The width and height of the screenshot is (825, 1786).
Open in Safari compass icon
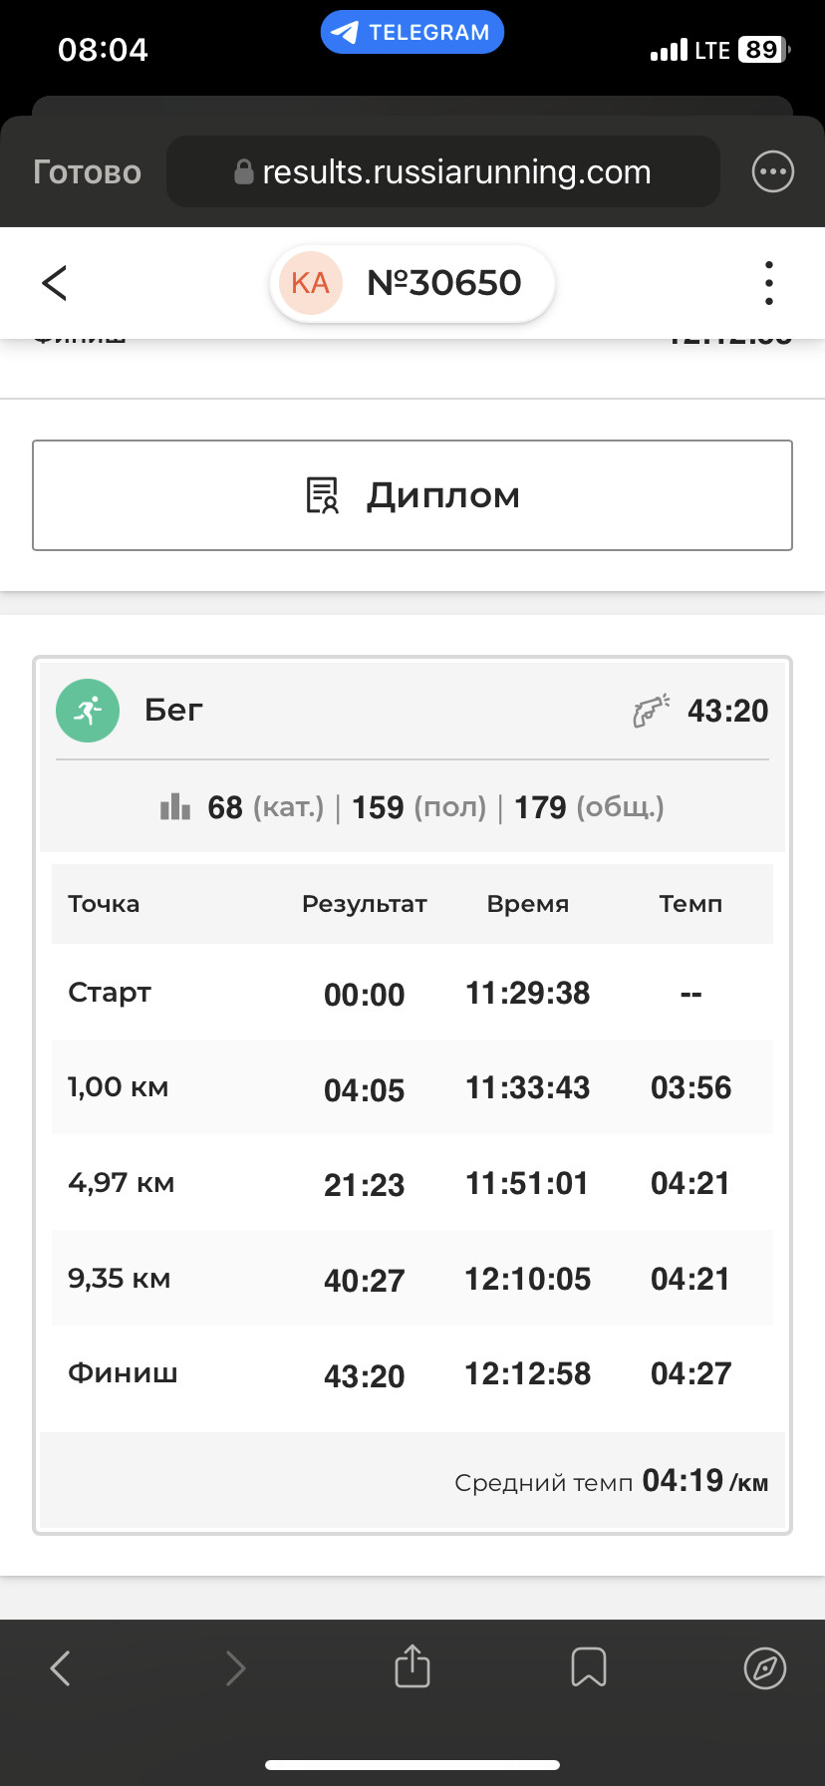(765, 1667)
